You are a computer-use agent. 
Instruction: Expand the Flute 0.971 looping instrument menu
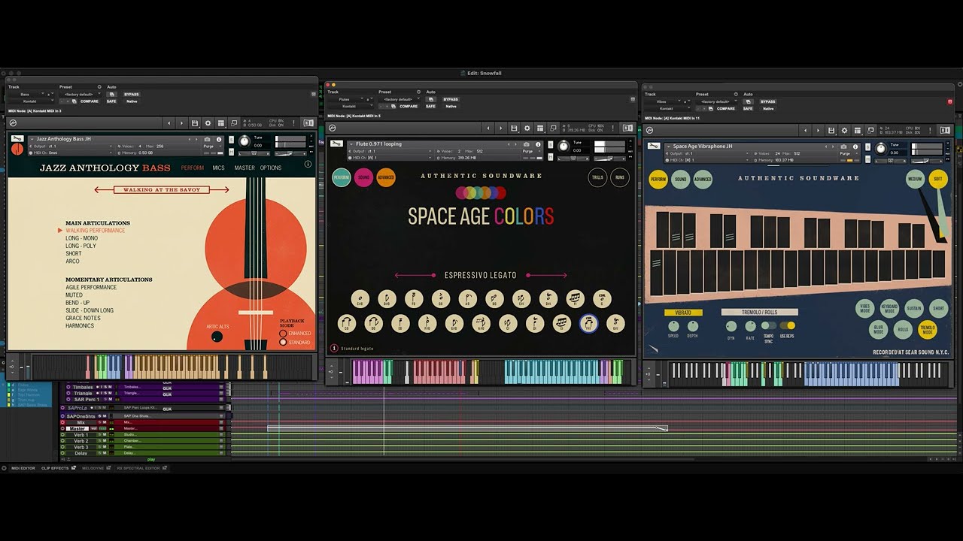coord(351,144)
